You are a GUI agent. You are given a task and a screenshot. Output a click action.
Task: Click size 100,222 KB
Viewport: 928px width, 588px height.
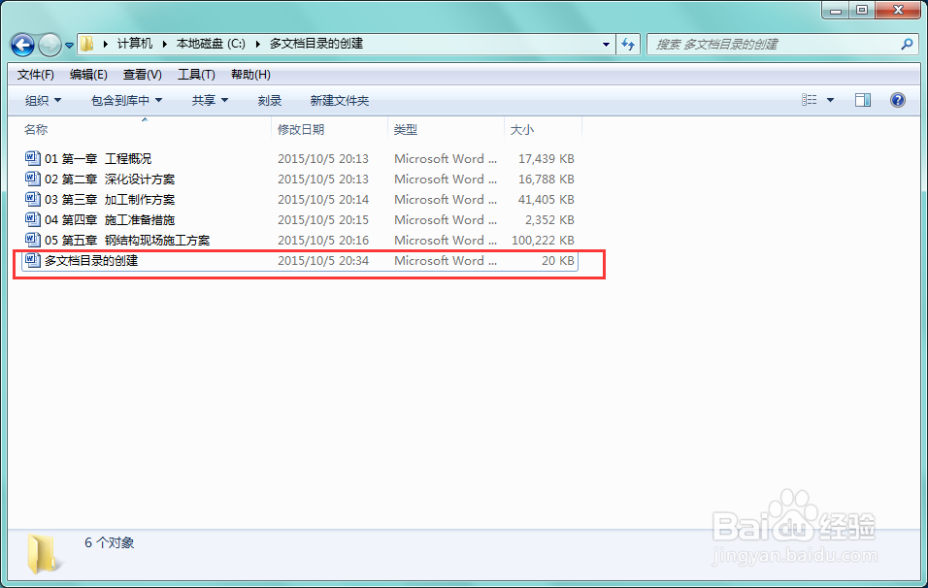[x=543, y=241]
